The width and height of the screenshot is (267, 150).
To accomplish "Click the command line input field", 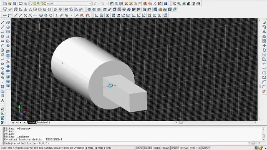I will point(126,143).
